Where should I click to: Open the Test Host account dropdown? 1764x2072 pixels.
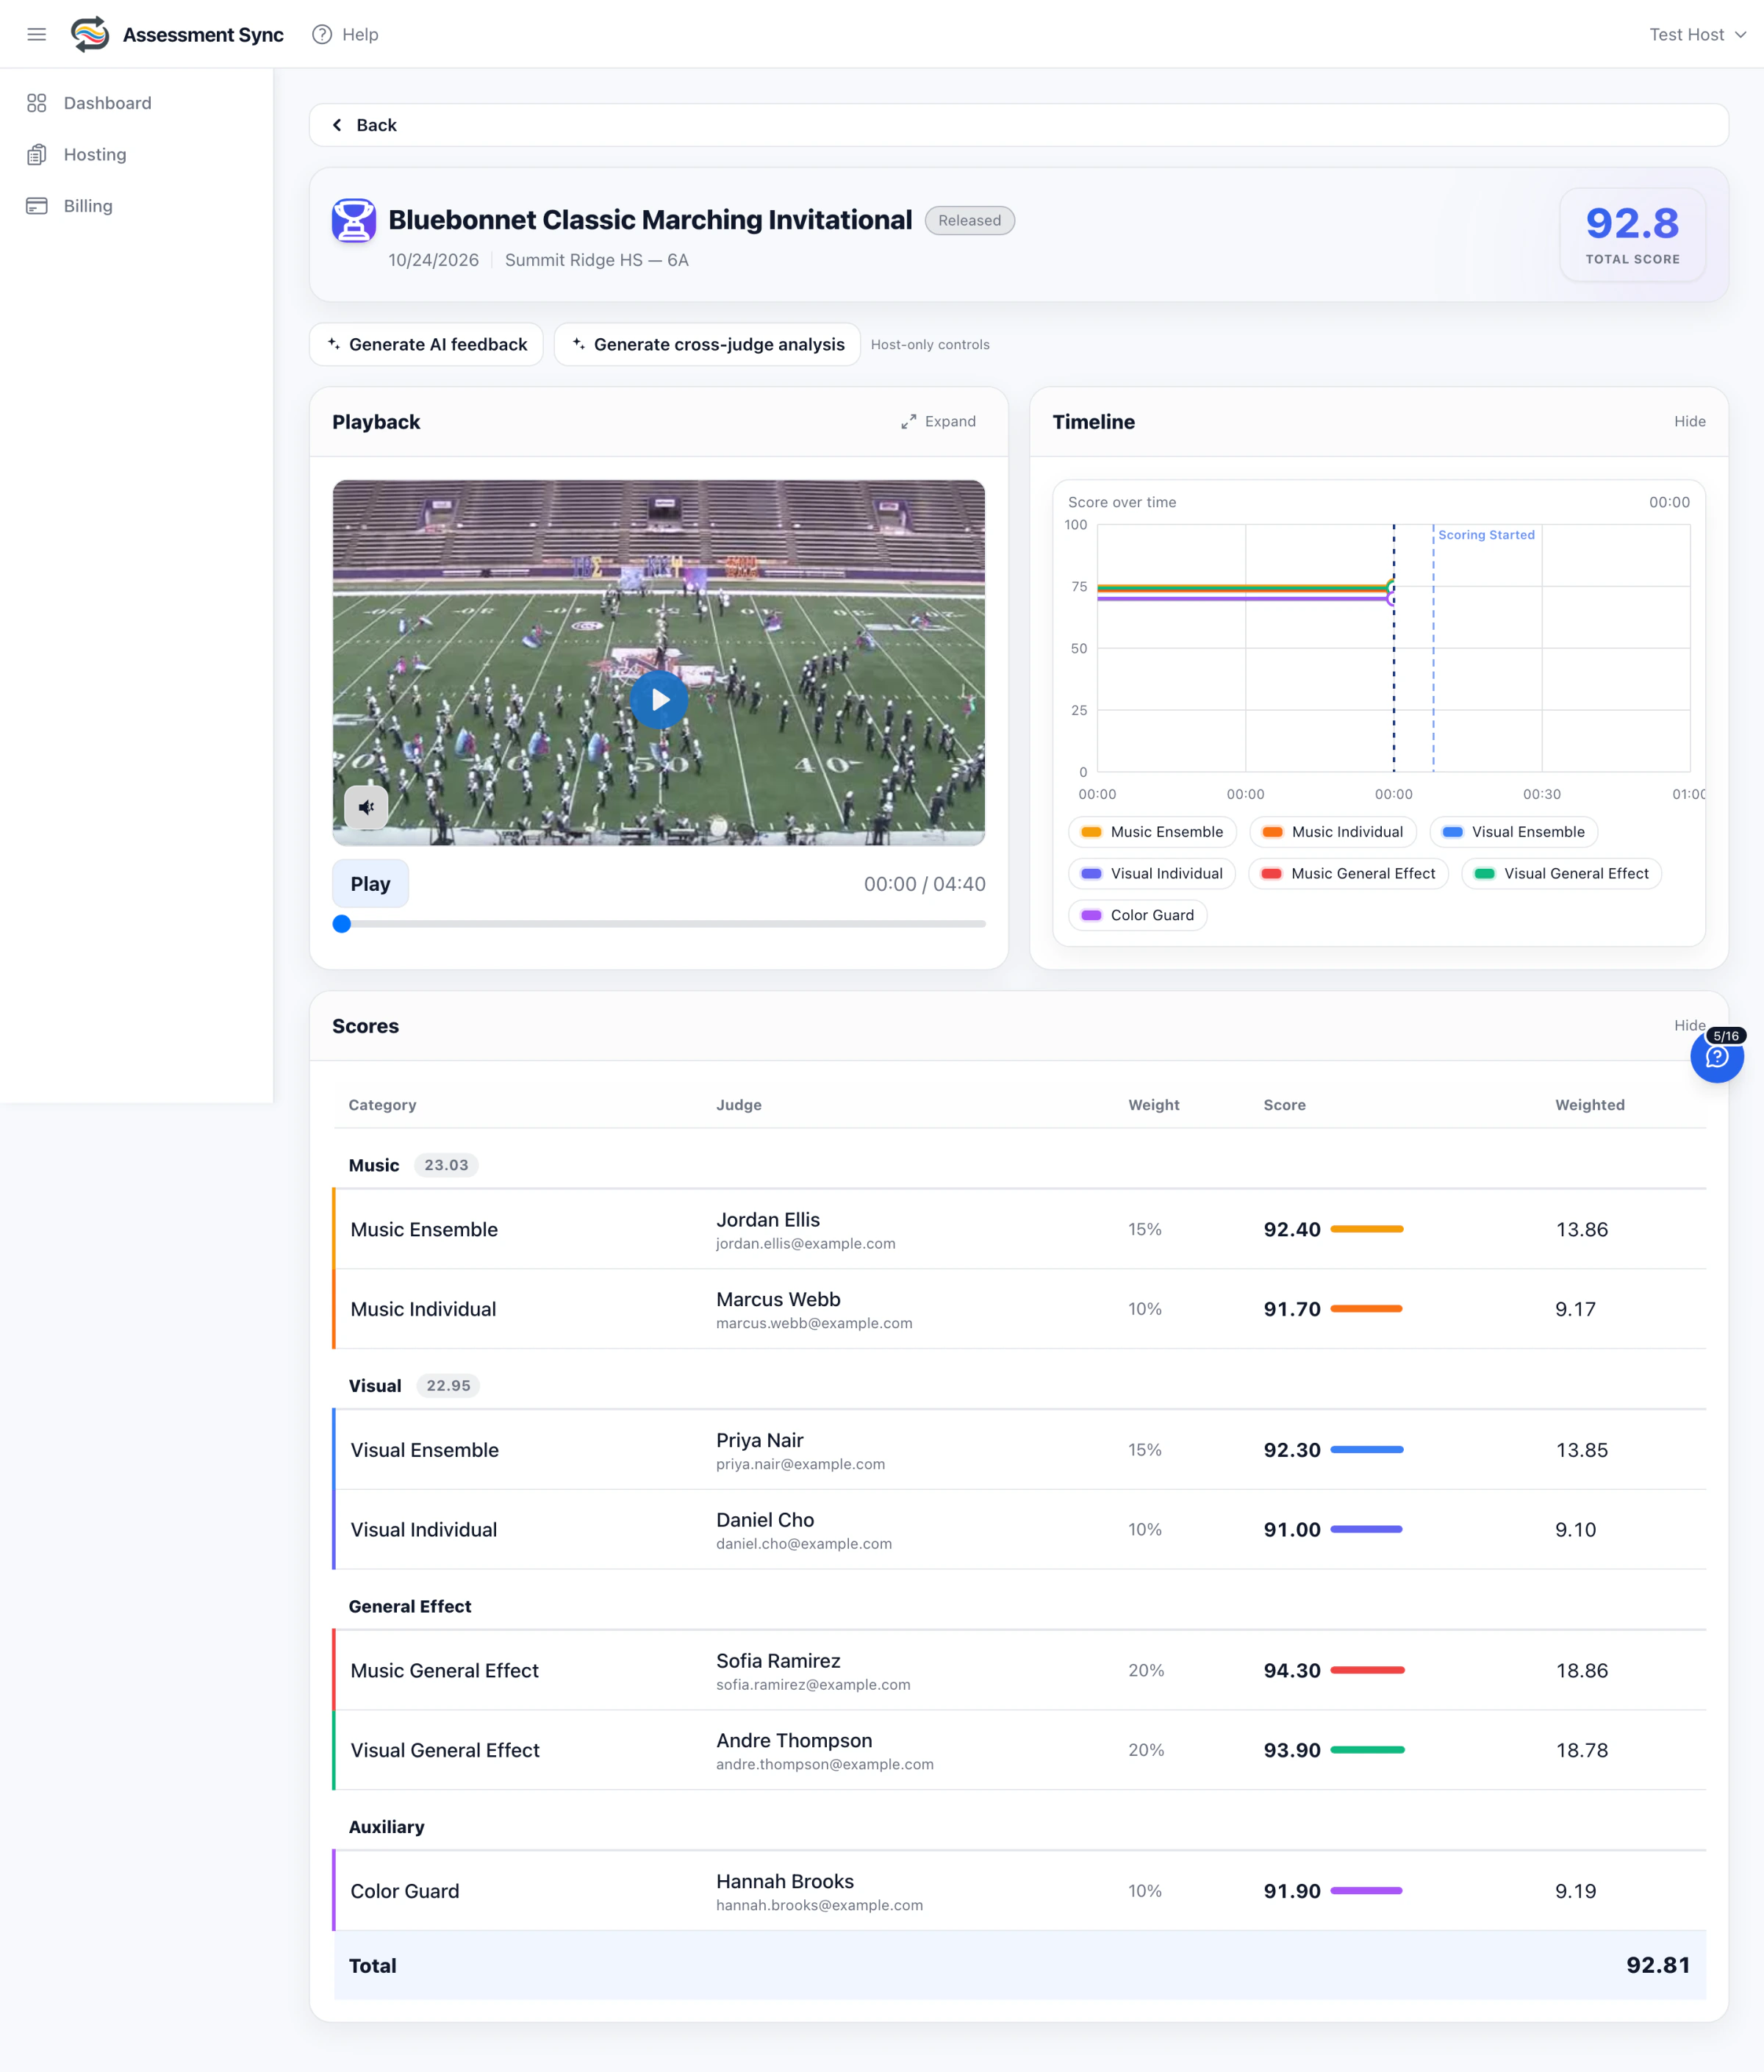1697,34
